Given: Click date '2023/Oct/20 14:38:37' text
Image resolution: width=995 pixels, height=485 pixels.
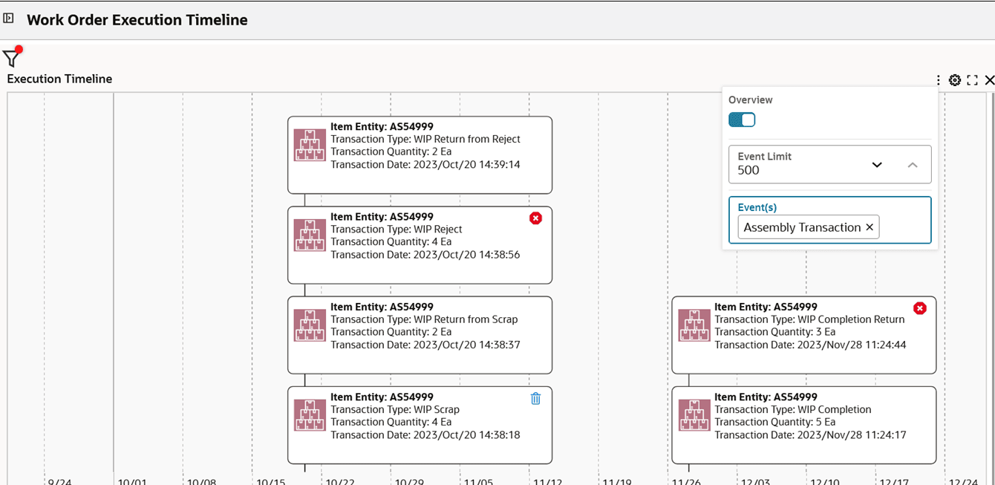Looking at the screenshot, I should click(x=466, y=344).
